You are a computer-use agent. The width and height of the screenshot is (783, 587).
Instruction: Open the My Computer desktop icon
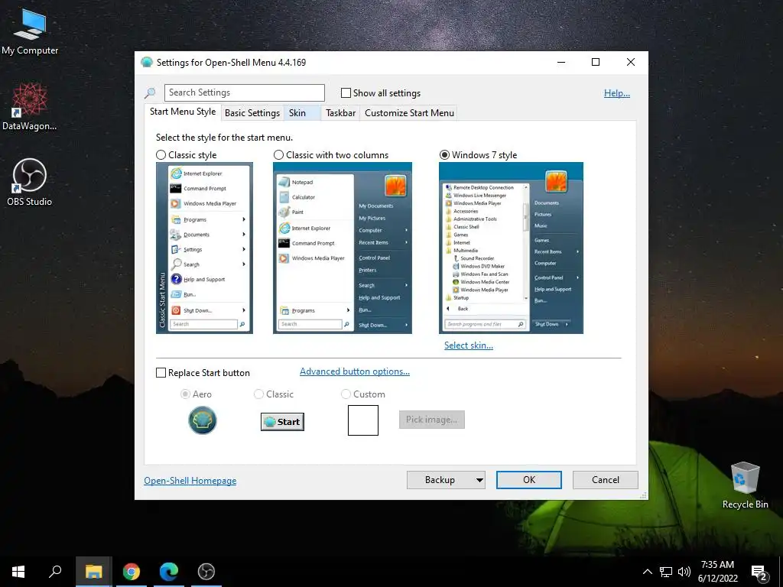(x=30, y=31)
